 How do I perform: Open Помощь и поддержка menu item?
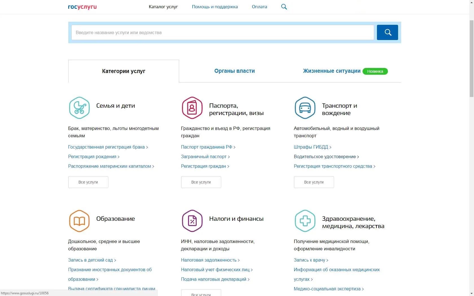click(x=215, y=7)
